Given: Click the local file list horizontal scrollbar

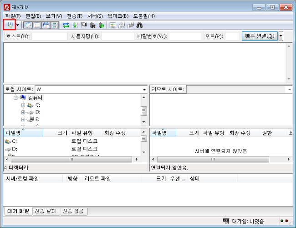Looking at the screenshot, I should pos(71,160).
